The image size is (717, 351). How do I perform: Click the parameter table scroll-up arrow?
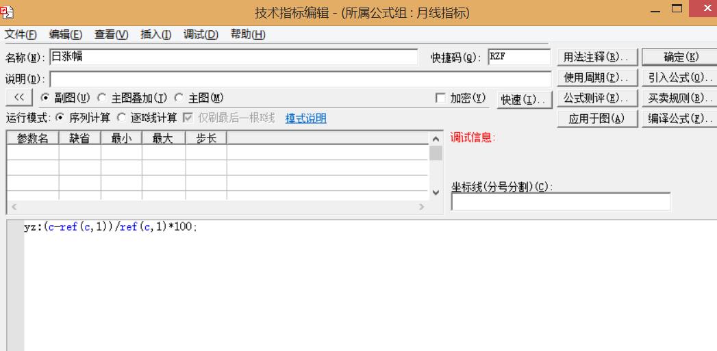pyautogui.click(x=436, y=139)
